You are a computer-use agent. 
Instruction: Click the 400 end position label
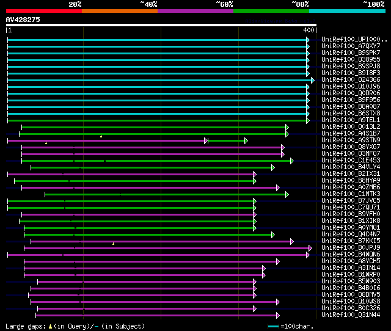pos(309,30)
